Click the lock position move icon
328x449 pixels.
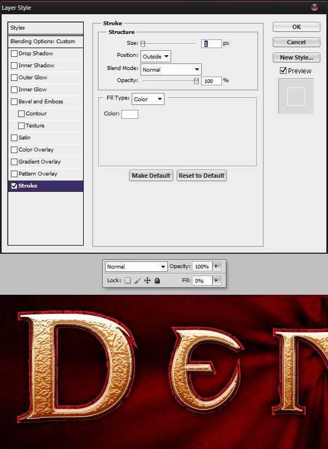(147, 281)
